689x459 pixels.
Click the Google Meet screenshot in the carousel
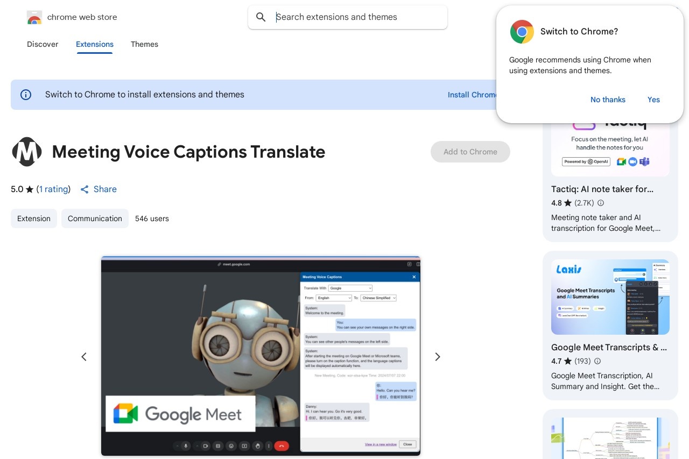tap(261, 356)
